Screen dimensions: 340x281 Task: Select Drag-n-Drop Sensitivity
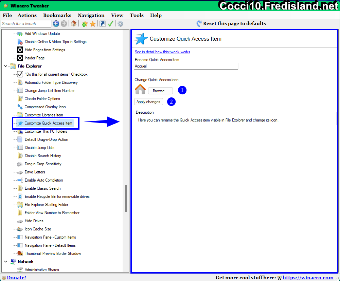pos(43,164)
